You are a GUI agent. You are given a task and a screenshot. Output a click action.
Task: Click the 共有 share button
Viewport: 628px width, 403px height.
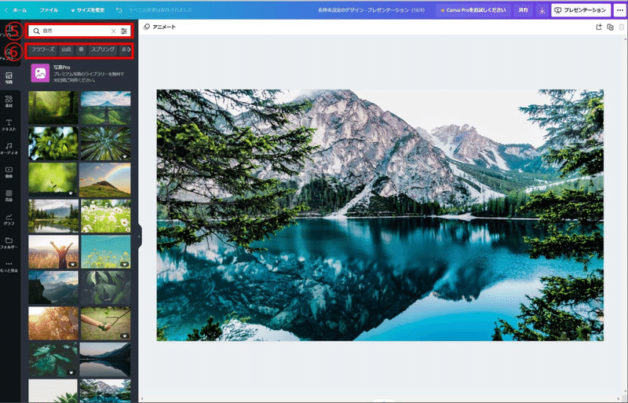[523, 10]
